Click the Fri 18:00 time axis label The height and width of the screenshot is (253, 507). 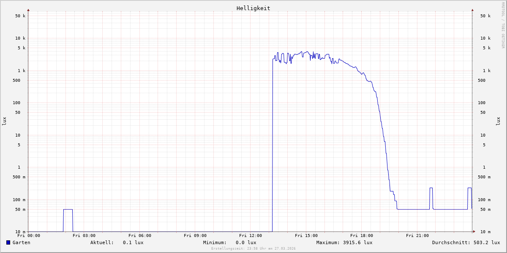[362, 236]
